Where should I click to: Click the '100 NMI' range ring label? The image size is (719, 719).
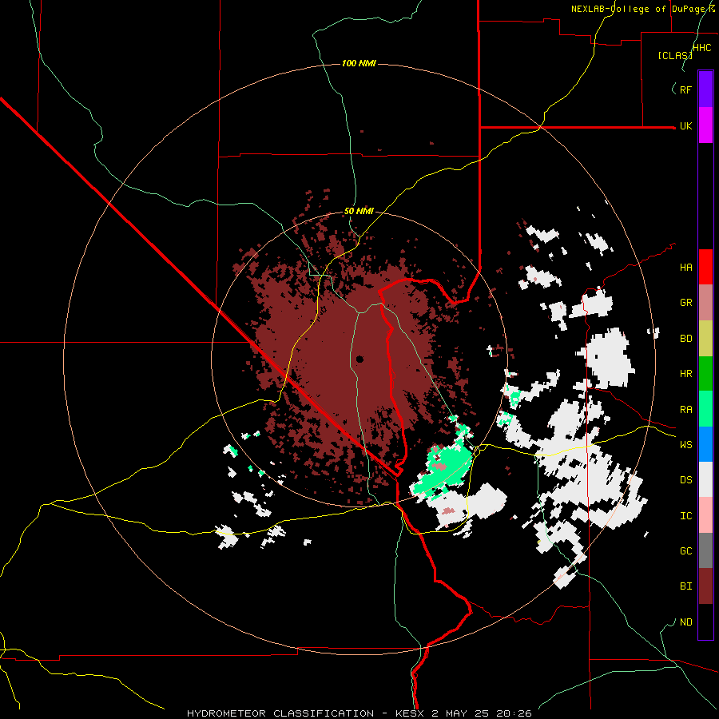coord(359,63)
